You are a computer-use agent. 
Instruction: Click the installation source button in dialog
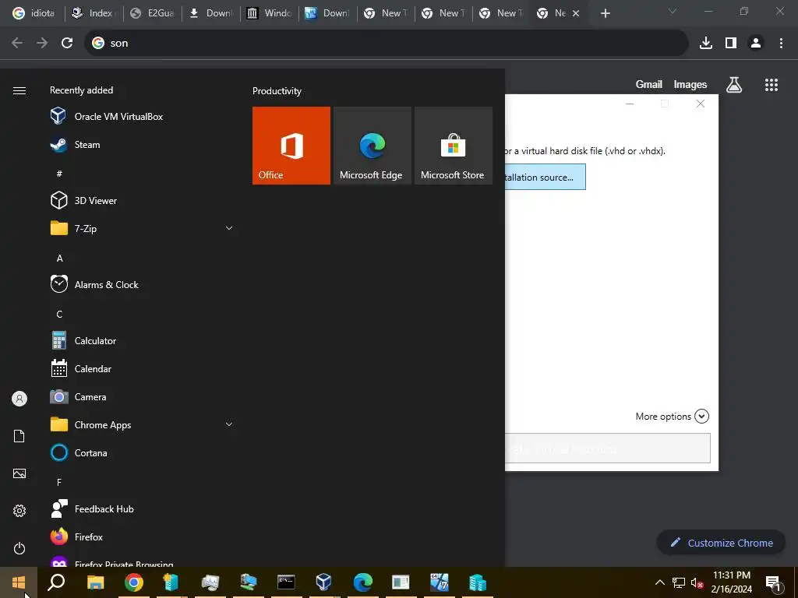[545, 177]
